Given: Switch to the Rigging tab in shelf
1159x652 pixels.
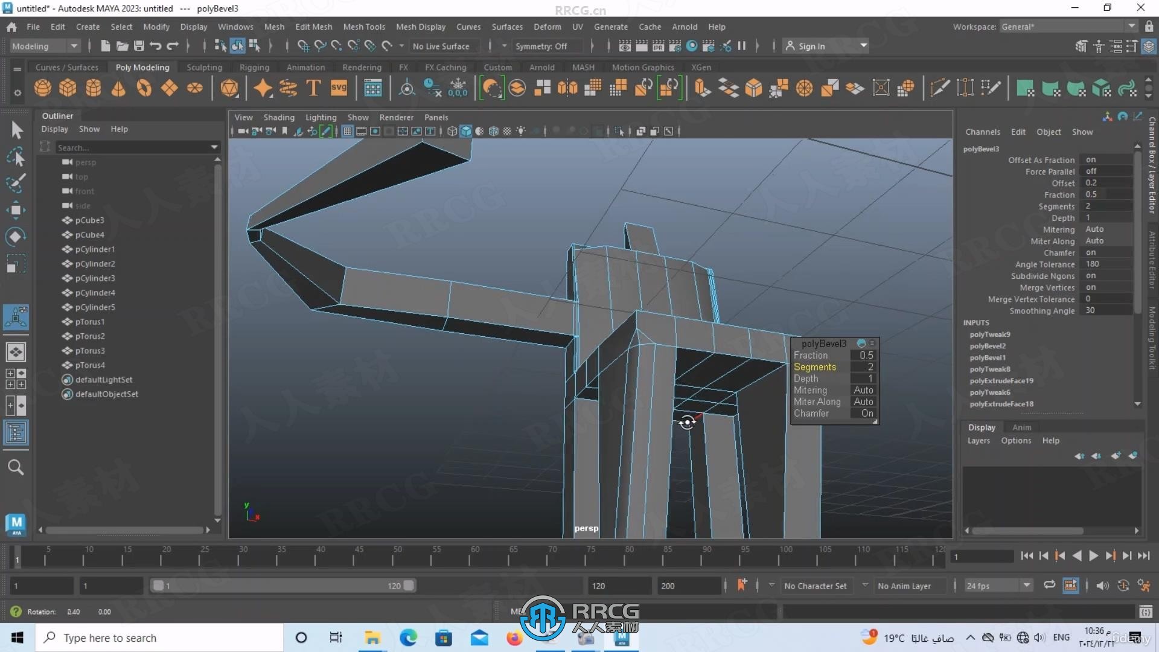Looking at the screenshot, I should [x=255, y=67].
